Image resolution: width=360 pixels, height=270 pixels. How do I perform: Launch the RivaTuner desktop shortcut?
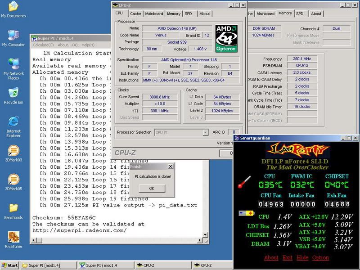tap(13, 237)
